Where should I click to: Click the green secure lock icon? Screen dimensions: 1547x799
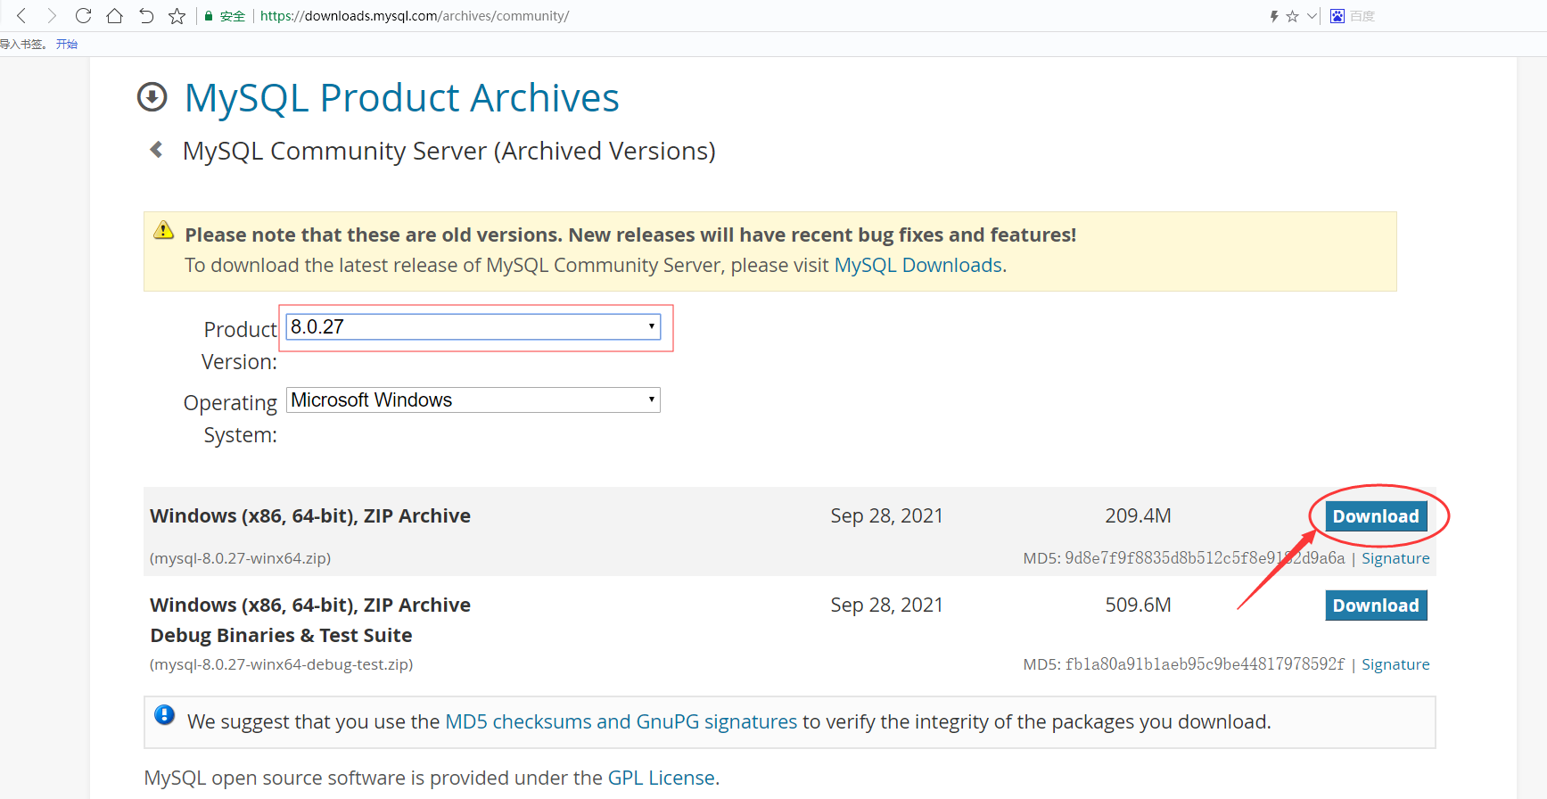click(209, 16)
